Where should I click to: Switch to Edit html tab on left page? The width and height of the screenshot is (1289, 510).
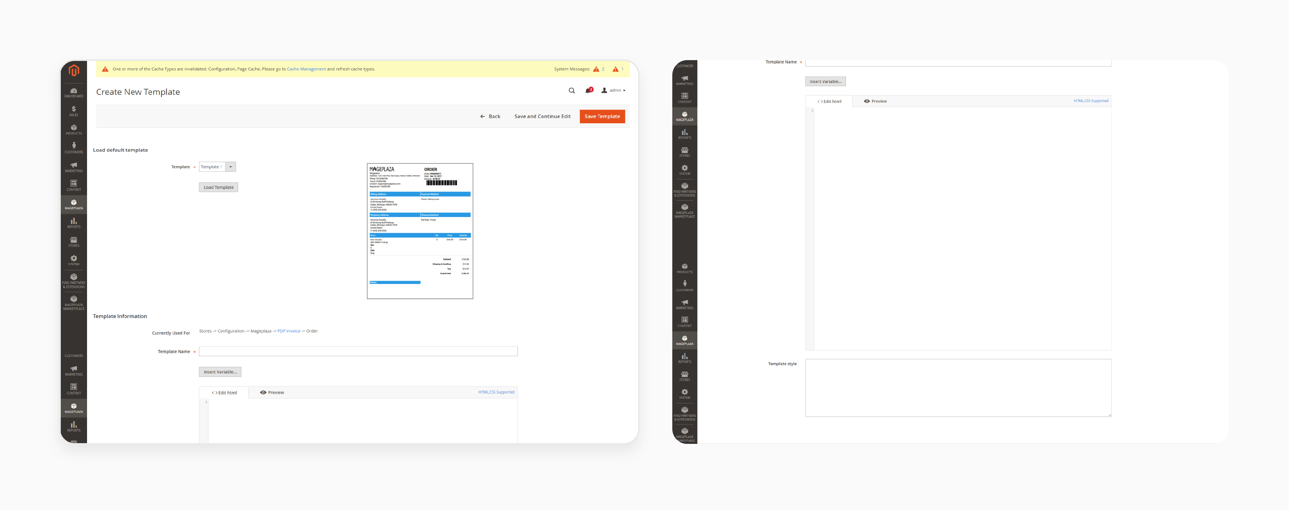[x=224, y=392]
